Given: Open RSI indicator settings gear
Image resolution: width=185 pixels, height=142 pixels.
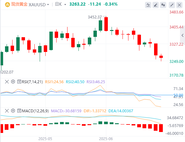Looking at the screenshot, I should point(13,82).
